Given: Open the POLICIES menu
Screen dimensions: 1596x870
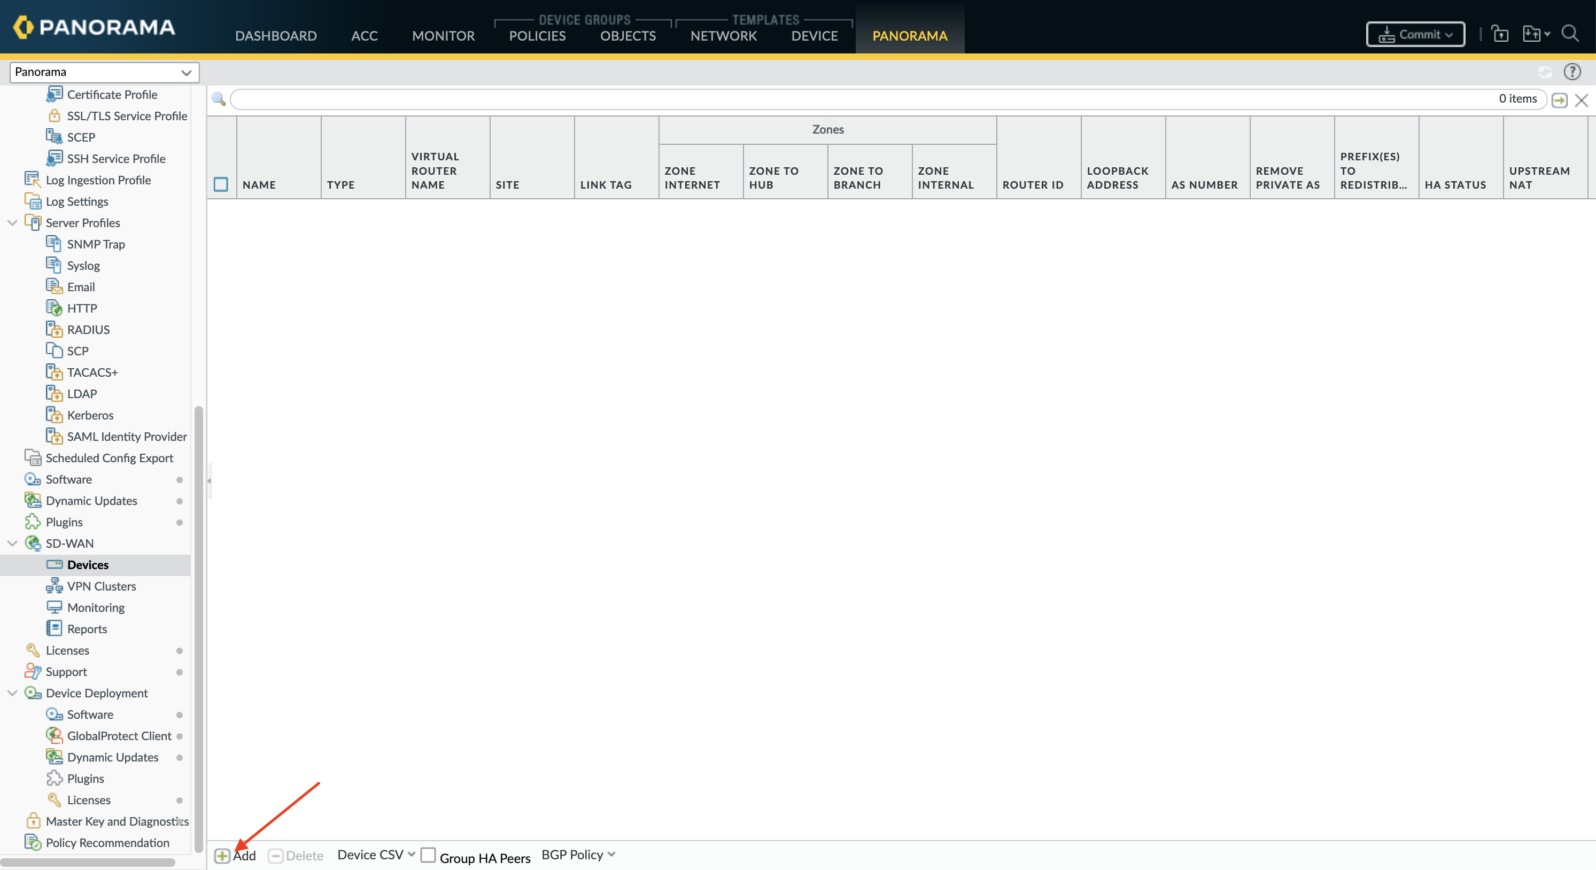Looking at the screenshot, I should pyautogui.click(x=536, y=35).
